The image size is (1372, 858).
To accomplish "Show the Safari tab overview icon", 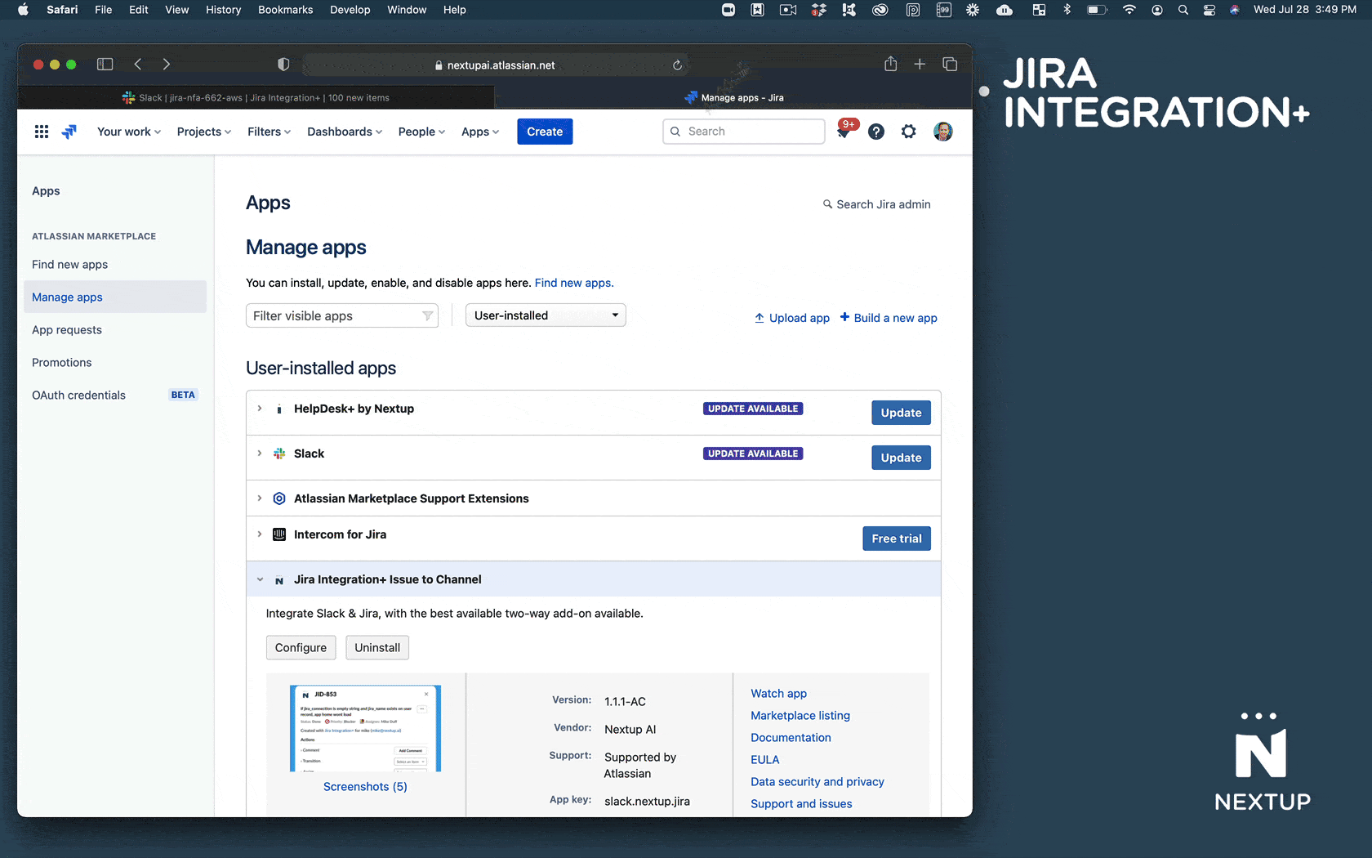I will pyautogui.click(x=950, y=64).
